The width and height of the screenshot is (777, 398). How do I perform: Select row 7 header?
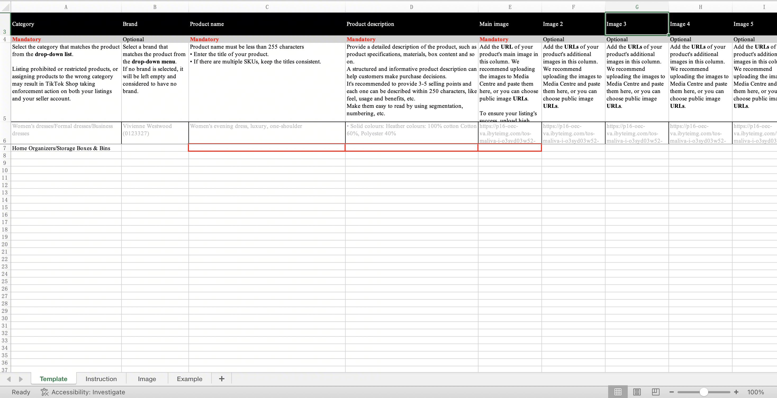[5, 148]
